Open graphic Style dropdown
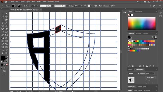Screen dimensions: 163x92 91,6
